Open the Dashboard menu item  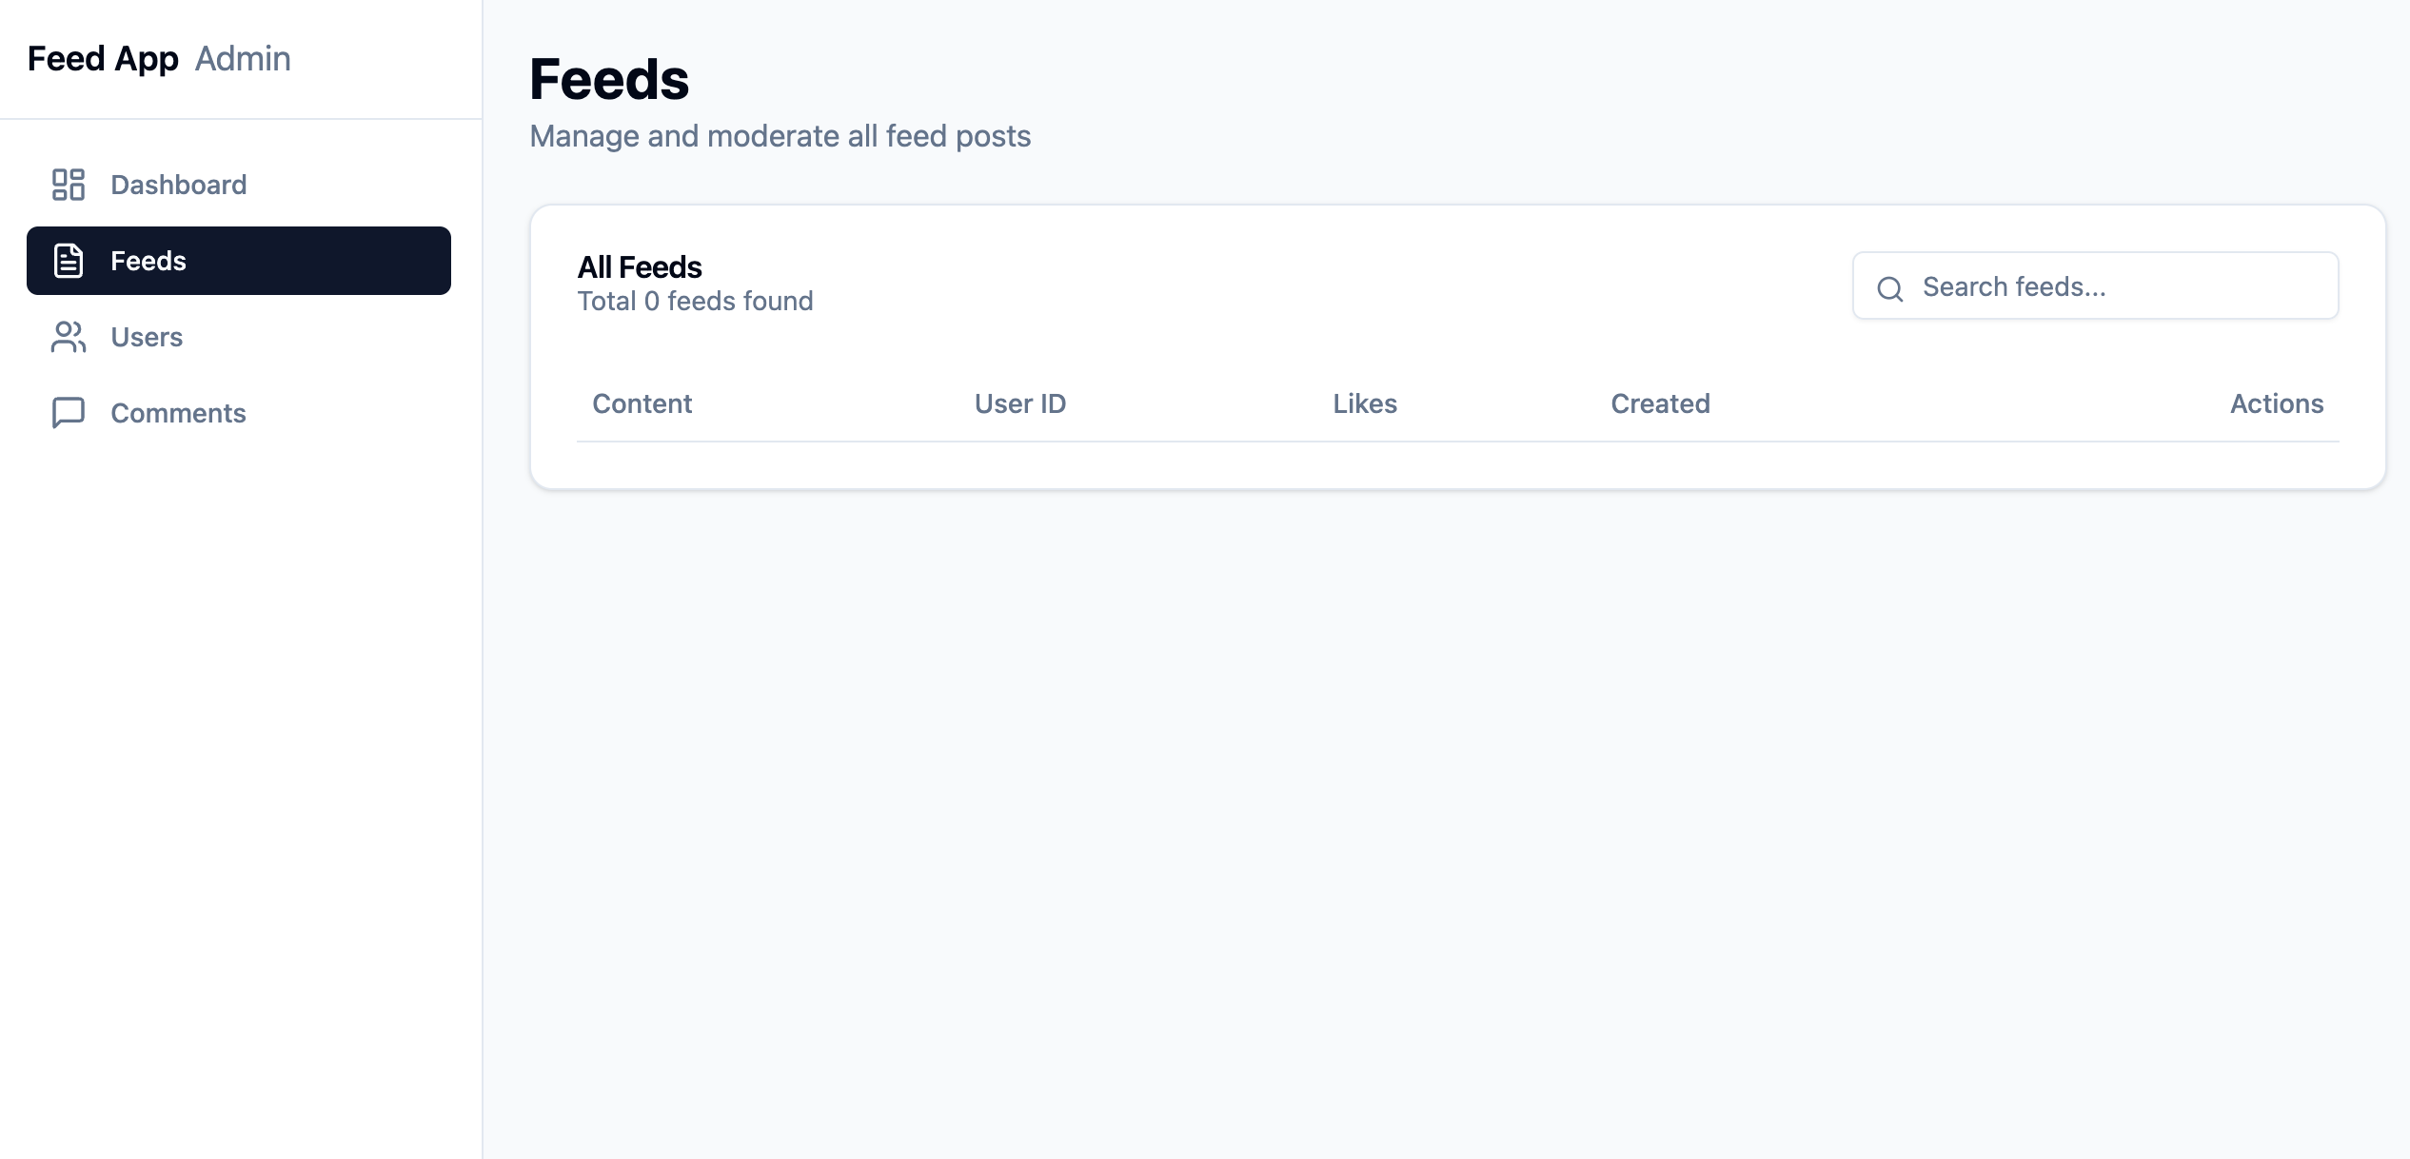click(178, 185)
